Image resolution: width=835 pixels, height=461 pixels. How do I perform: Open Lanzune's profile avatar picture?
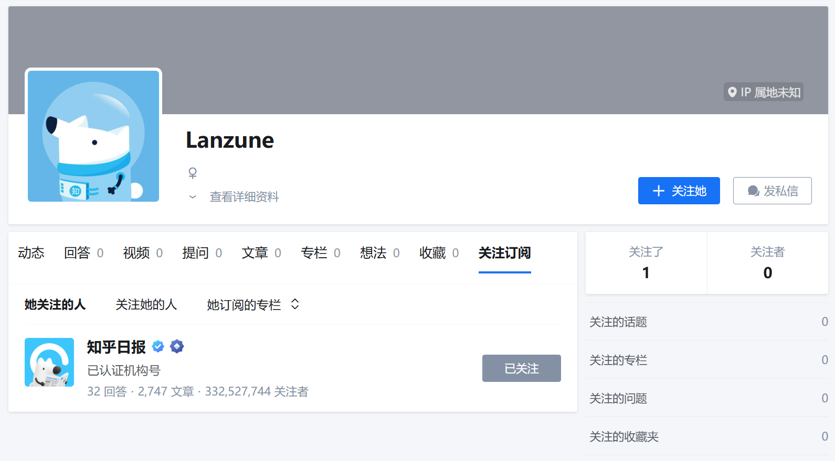pos(93,136)
